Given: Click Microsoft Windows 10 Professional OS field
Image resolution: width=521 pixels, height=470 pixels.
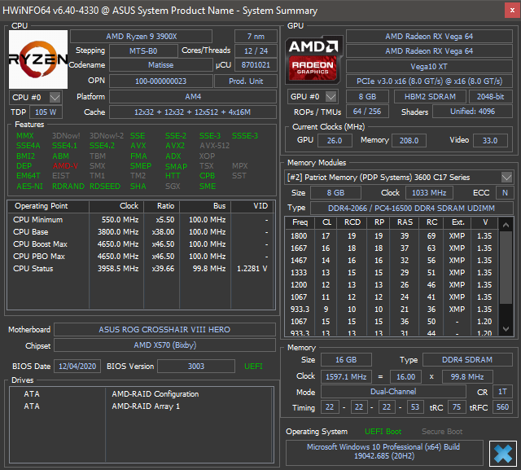Looking at the screenshot, I should coord(384,451).
